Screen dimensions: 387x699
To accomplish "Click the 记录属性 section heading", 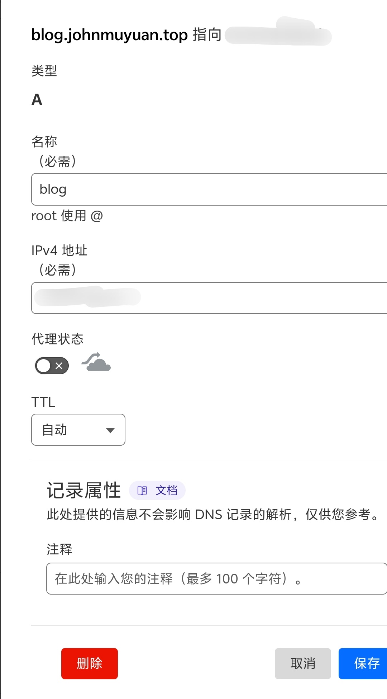I will 84,491.
